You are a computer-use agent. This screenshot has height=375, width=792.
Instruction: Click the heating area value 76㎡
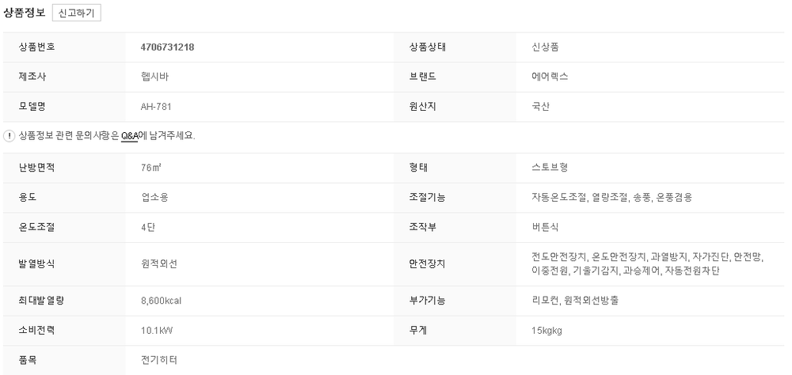pos(151,168)
